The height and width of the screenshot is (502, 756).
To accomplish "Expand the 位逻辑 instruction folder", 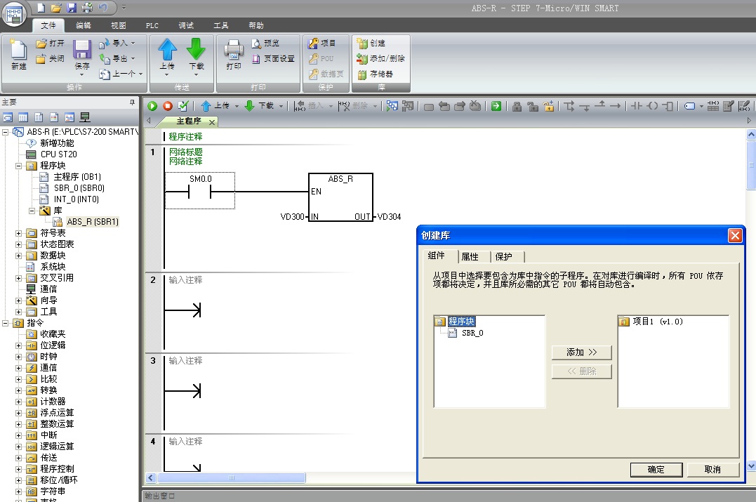I will point(18,345).
